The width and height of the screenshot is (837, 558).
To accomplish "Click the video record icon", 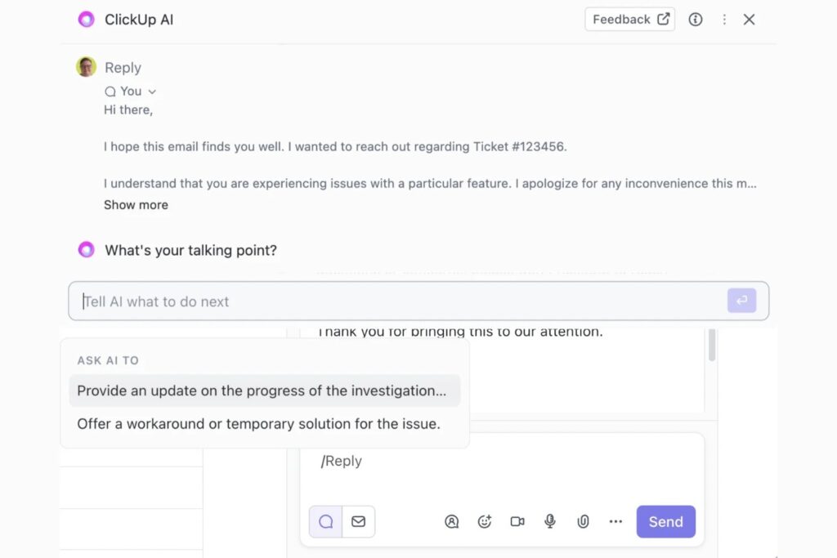I will 517,521.
